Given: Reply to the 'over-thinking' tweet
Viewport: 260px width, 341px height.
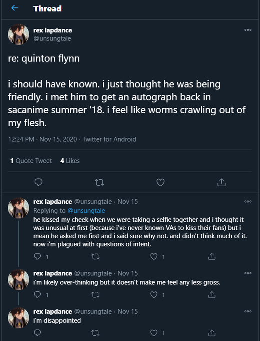Looking at the screenshot, I should [38, 295].
